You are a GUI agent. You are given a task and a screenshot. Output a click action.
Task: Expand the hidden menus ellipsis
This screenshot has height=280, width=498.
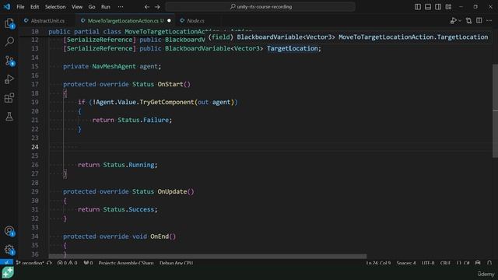121,7
